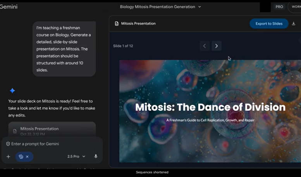Click the Gemini logo text
This screenshot has width=301, height=177.
click(9, 7)
